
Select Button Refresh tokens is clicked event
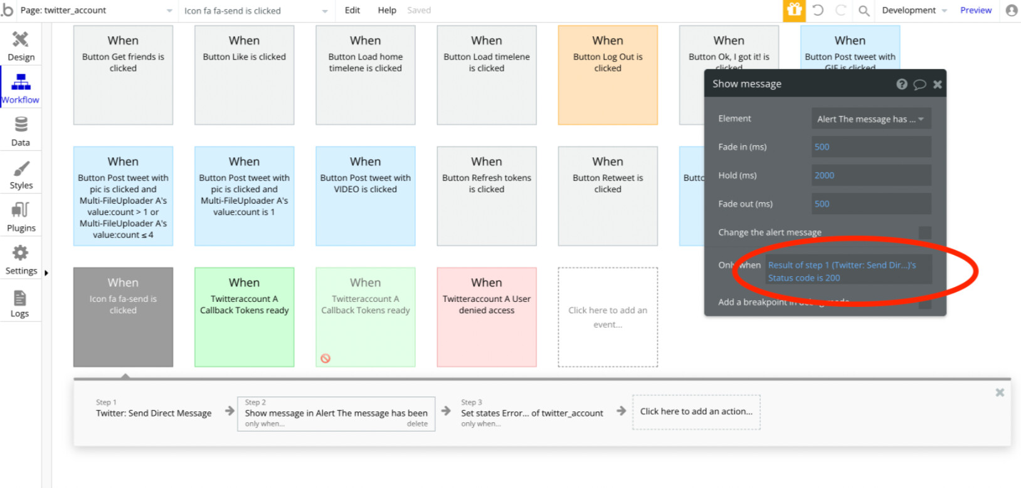tap(487, 196)
